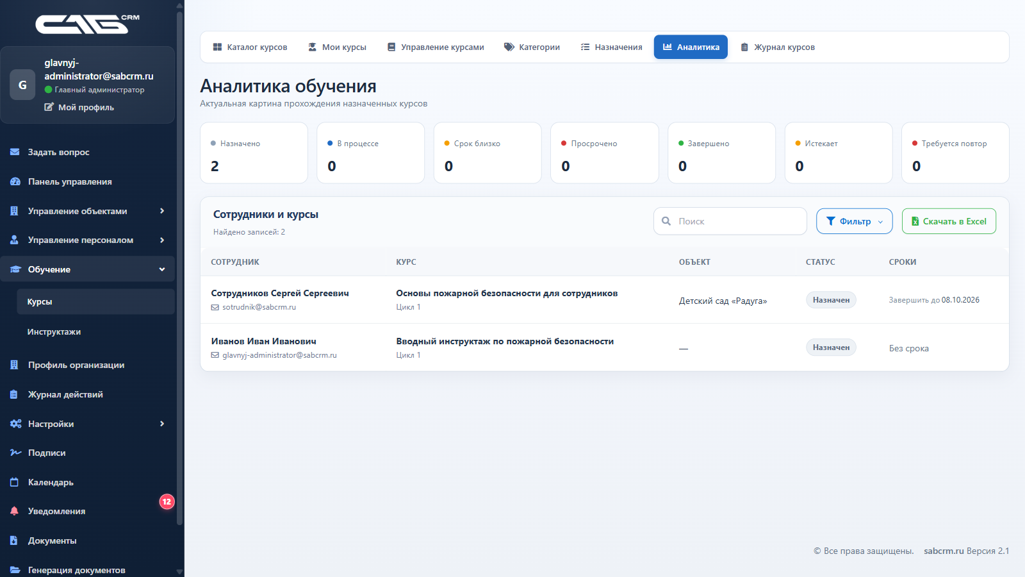Screen dimensions: 1025x577
Task: Click the signature icon beside Подписи
Action: tap(15, 453)
